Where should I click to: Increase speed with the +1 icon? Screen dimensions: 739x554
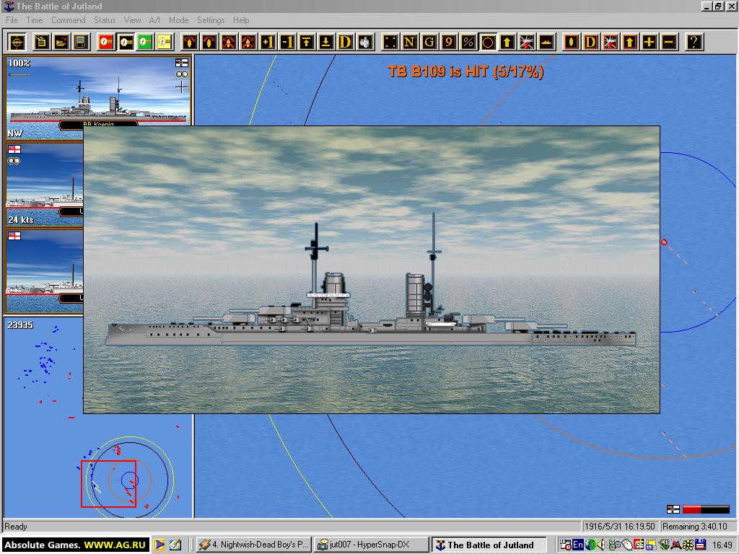268,42
